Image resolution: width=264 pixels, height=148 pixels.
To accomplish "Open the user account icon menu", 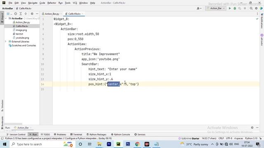I will click(199, 8).
